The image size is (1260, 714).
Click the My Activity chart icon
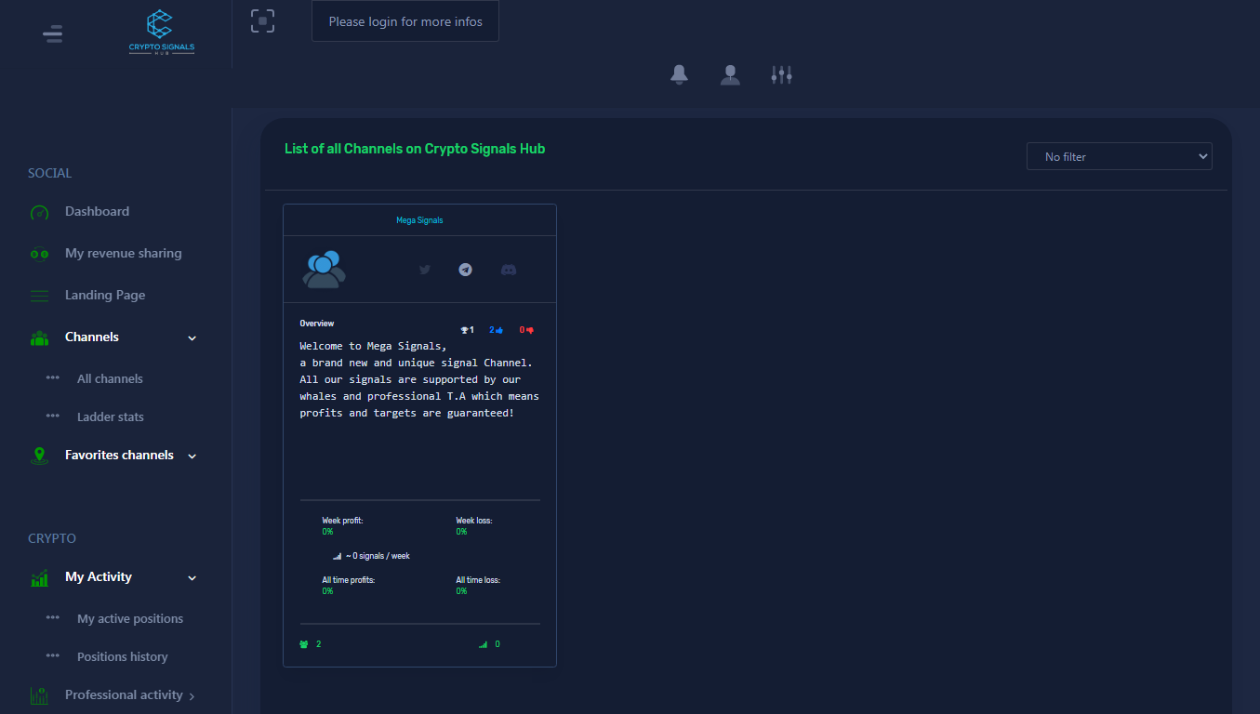39,578
